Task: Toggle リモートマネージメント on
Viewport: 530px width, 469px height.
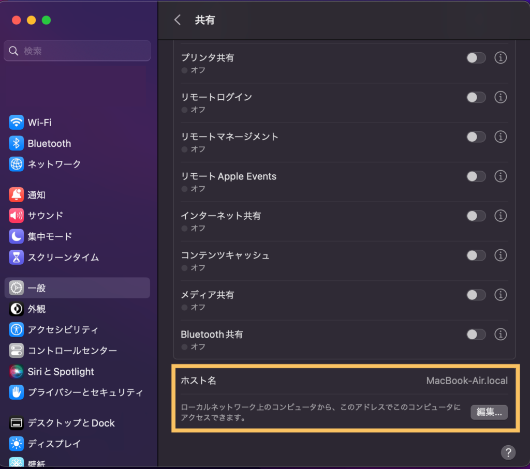Action: pos(476,137)
